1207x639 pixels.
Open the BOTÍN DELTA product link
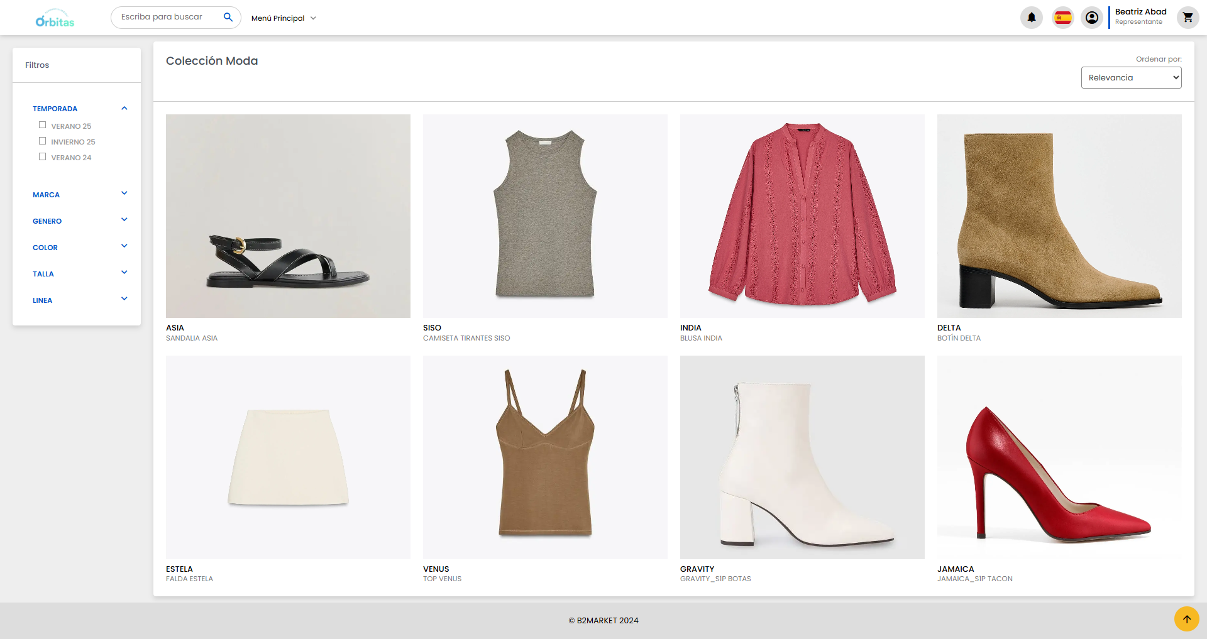[959, 337]
